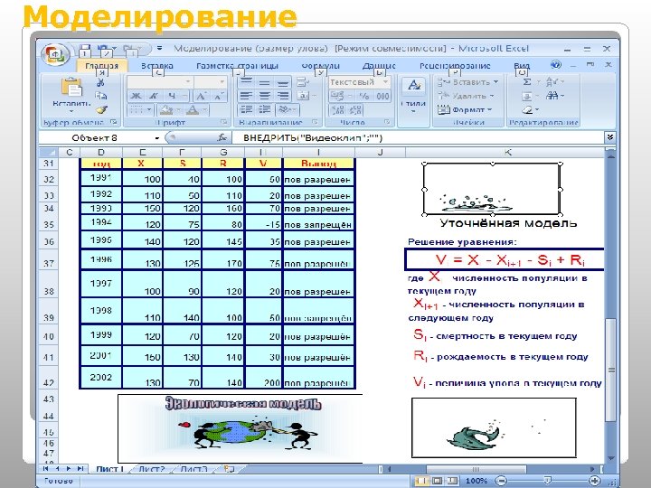Click the Undo icon in quick access toolbar

104,50
